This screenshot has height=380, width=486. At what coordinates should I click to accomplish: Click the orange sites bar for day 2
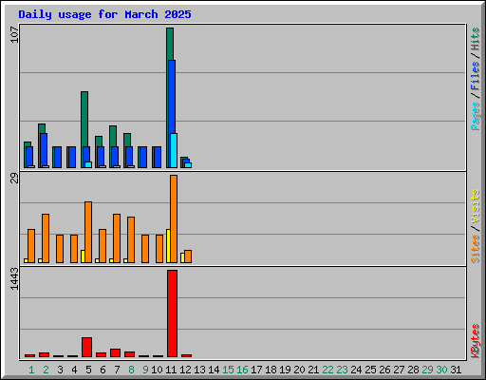point(46,238)
